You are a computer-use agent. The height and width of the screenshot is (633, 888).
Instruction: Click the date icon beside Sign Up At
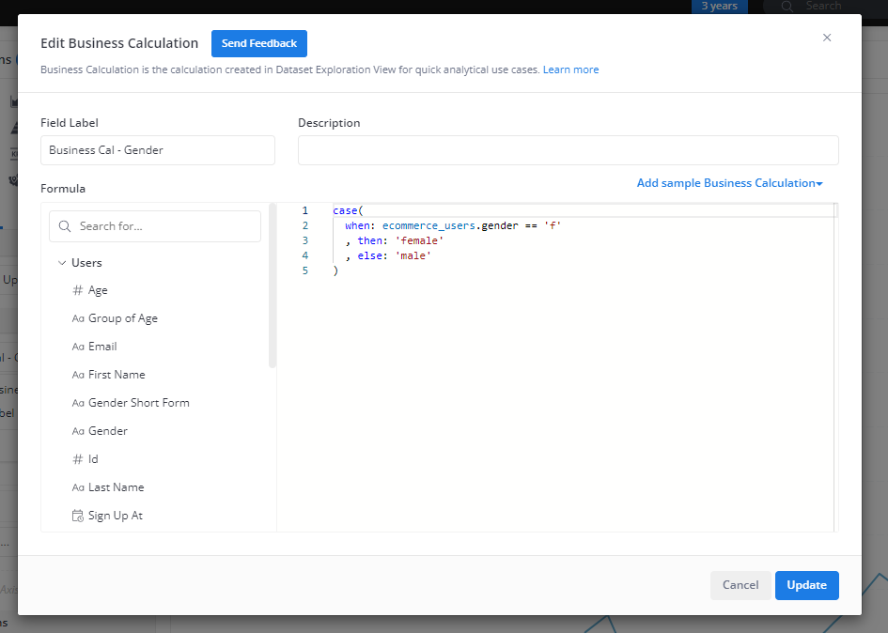(78, 516)
